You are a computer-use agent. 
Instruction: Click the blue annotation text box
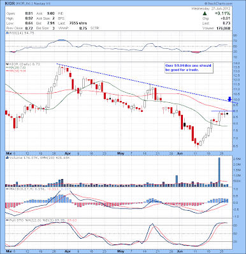click(189, 68)
